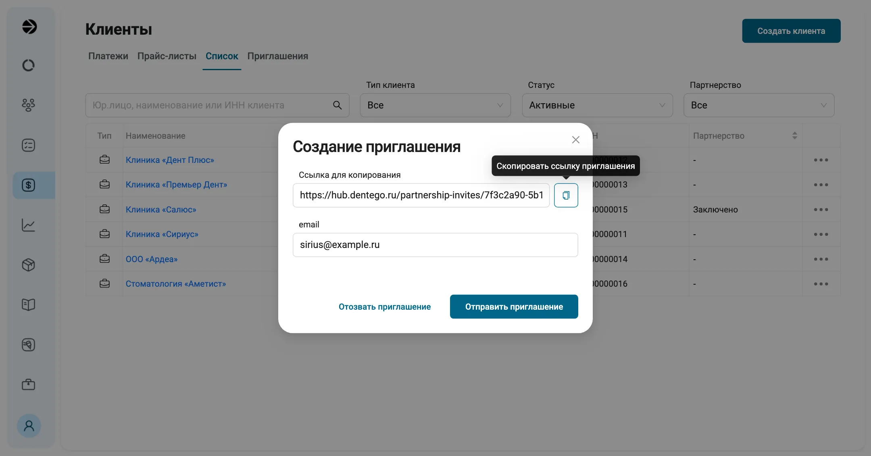Click briefcase type icon of Клиника «Салюс»
The width and height of the screenshot is (871, 456).
click(104, 209)
